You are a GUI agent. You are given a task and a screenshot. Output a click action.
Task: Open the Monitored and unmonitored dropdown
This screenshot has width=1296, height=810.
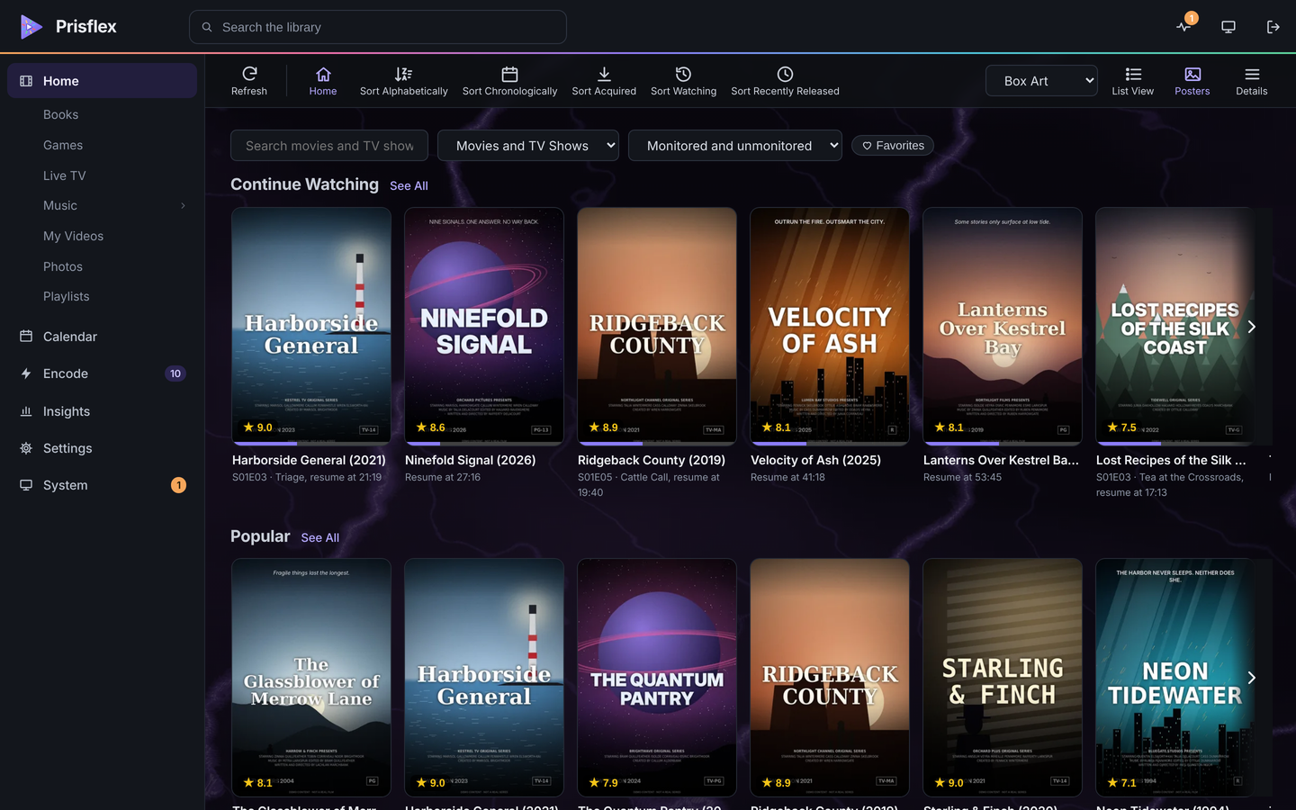coord(735,146)
